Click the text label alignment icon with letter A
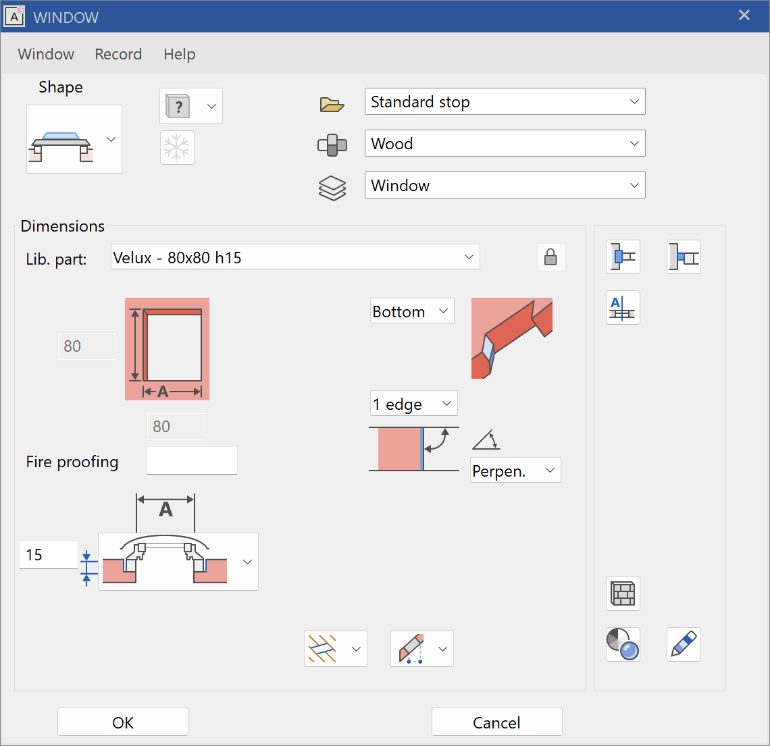Viewport: 770px width, 746px height. pos(623,308)
